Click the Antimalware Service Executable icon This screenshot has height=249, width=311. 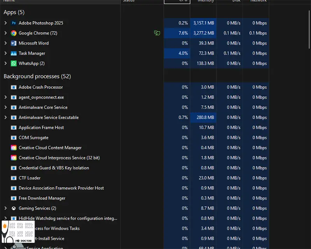coord(14,118)
